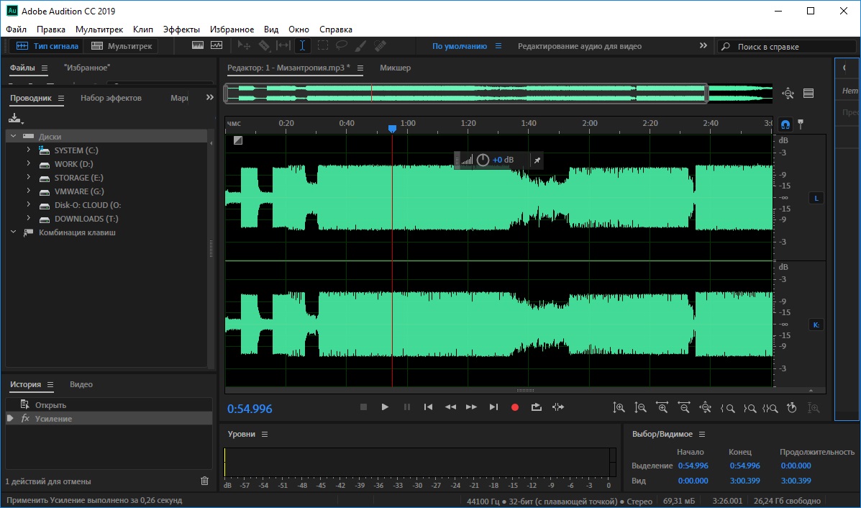The height and width of the screenshot is (508, 861).
Task: Open the По умолчанию workspace menu
Action: pyautogui.click(x=497, y=46)
